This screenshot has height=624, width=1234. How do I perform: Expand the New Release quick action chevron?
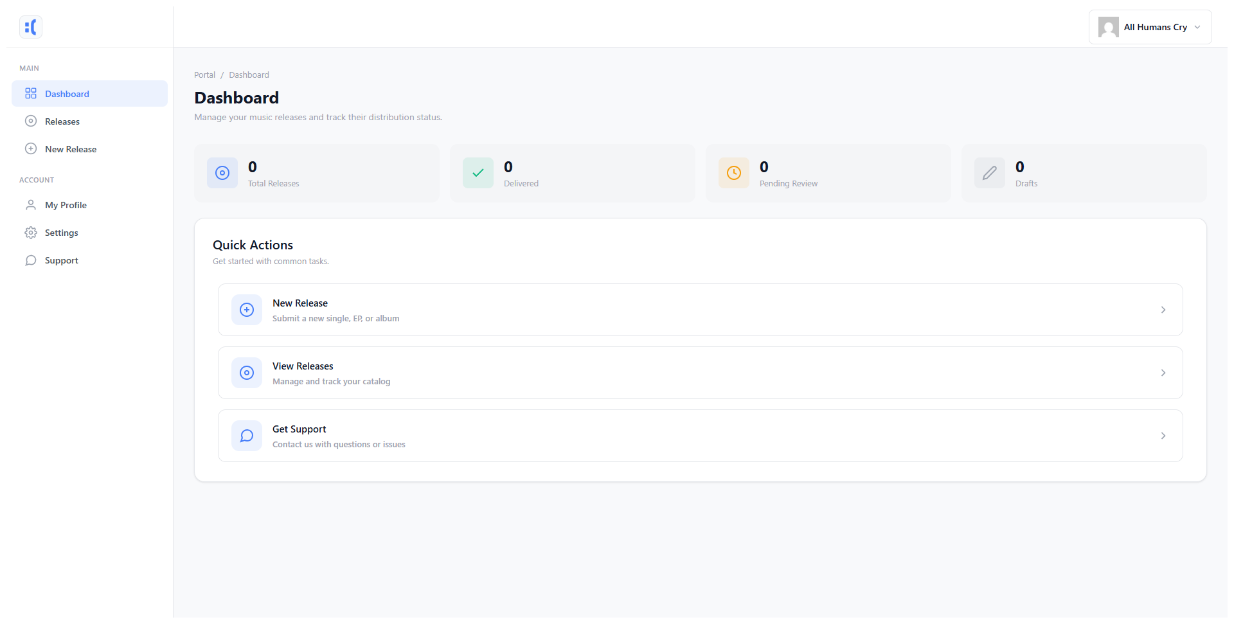click(1163, 310)
